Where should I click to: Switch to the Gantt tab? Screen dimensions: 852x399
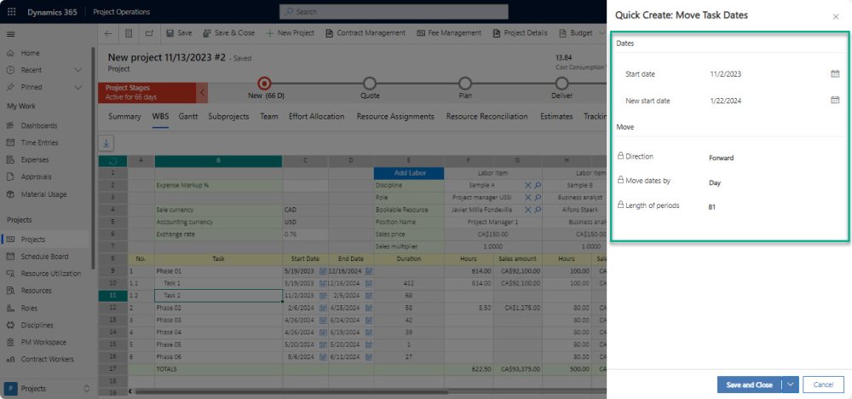[x=188, y=116]
